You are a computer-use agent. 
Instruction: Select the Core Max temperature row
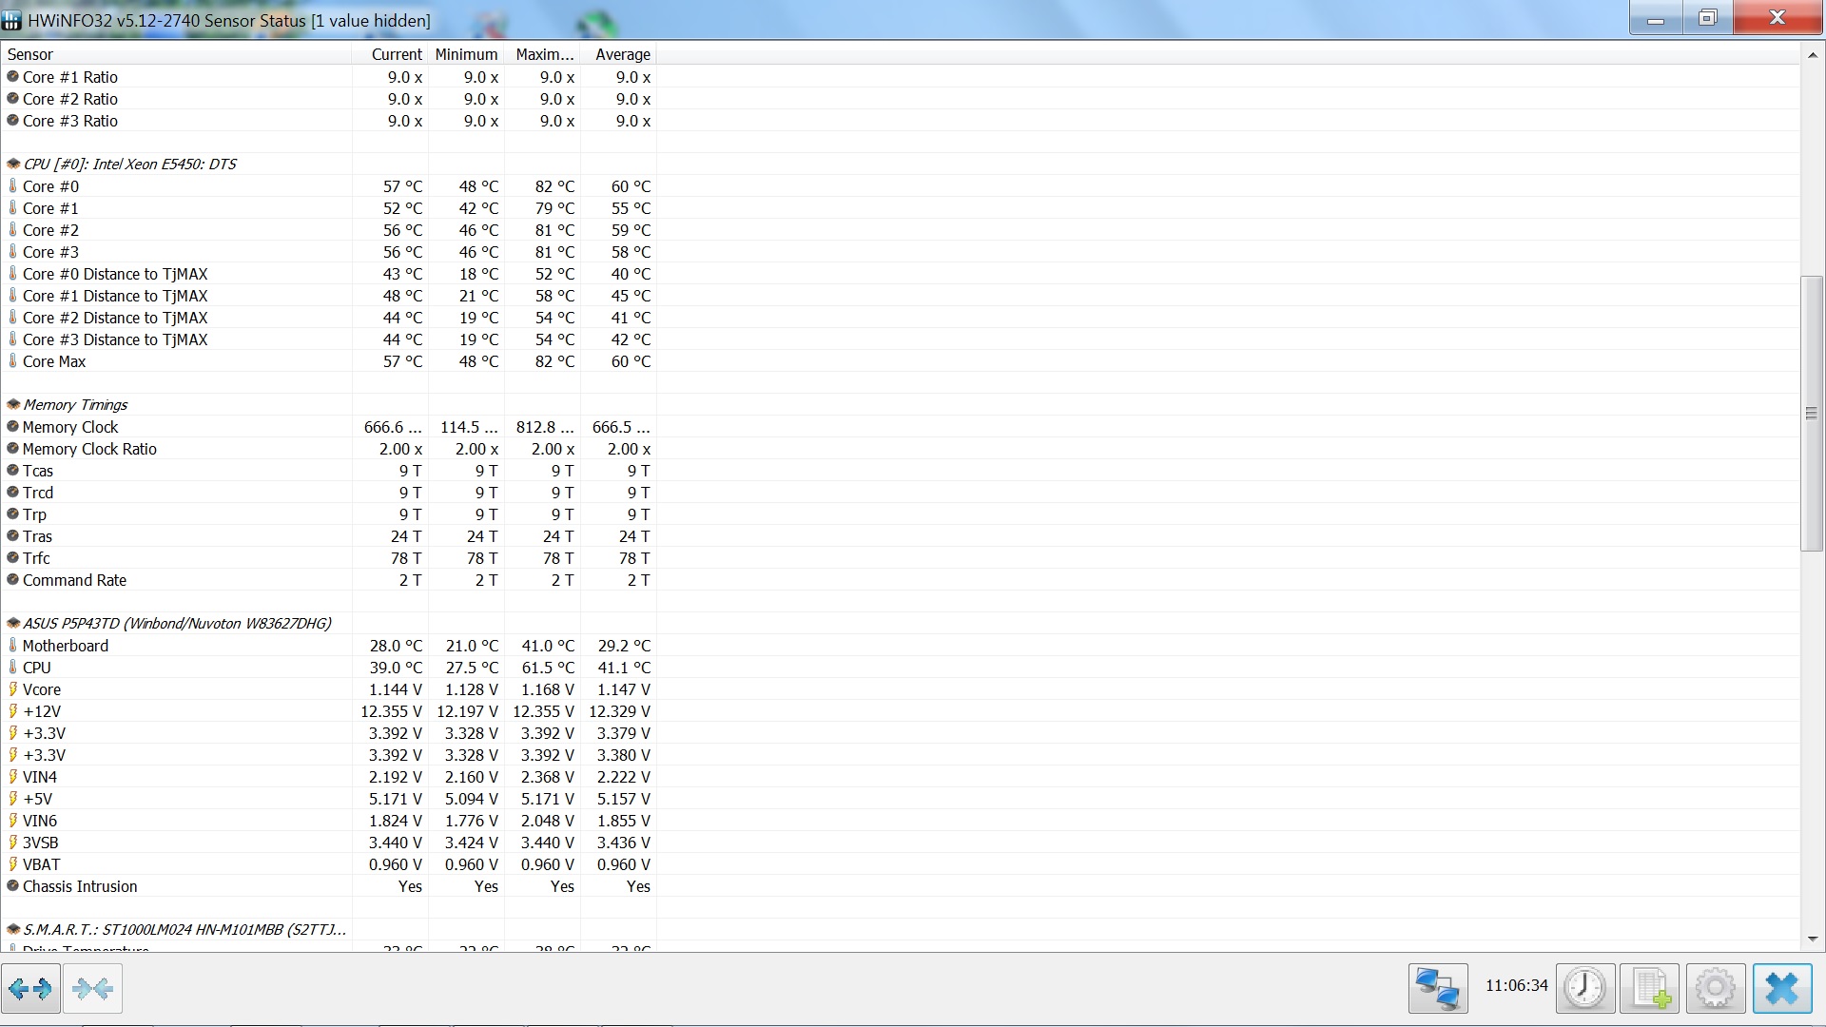tap(54, 361)
